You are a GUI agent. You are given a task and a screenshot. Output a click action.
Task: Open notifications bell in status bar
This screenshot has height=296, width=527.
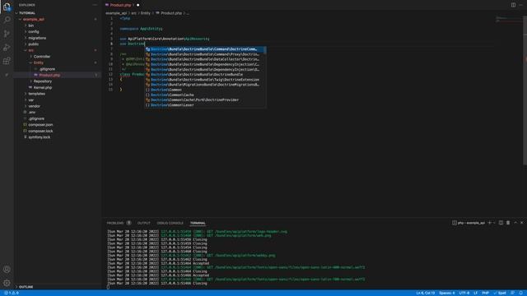click(521, 293)
